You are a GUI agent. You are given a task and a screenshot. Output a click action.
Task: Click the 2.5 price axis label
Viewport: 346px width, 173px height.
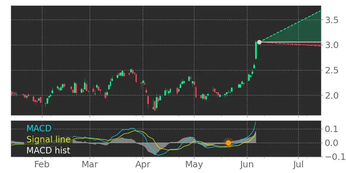click(332, 70)
